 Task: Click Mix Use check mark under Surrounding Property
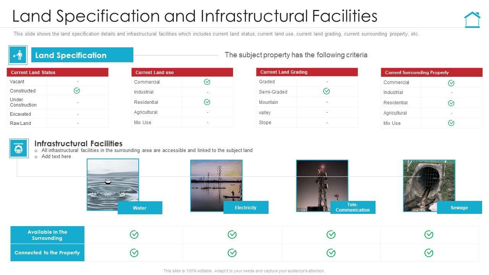click(451, 123)
